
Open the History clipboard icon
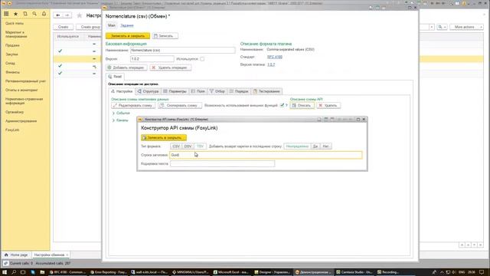pos(25,14)
